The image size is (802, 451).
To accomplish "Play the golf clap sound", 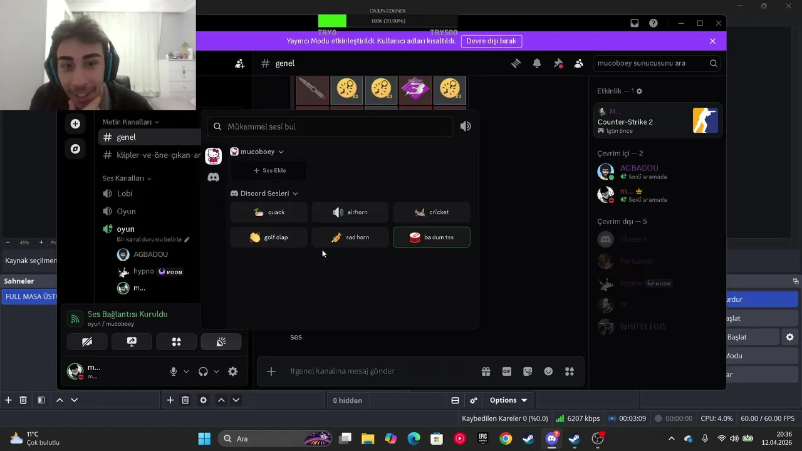I will click(269, 237).
